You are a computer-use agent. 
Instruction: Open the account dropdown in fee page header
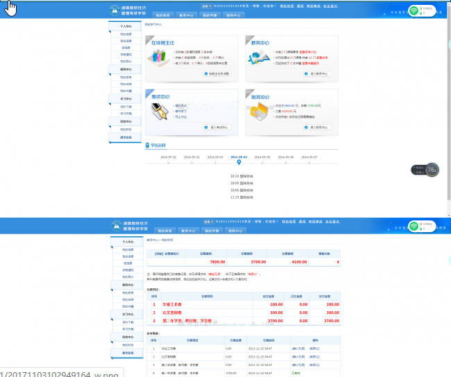point(208,222)
